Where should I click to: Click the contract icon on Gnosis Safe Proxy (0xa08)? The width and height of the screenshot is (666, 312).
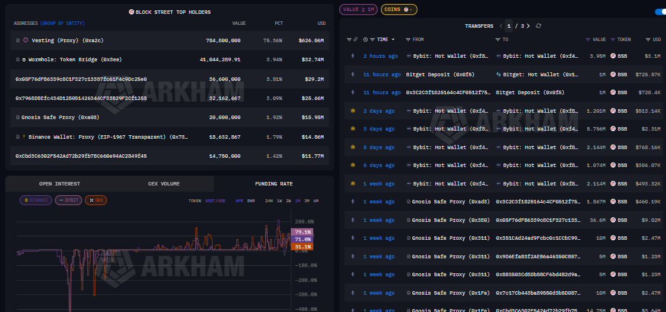pos(17,117)
